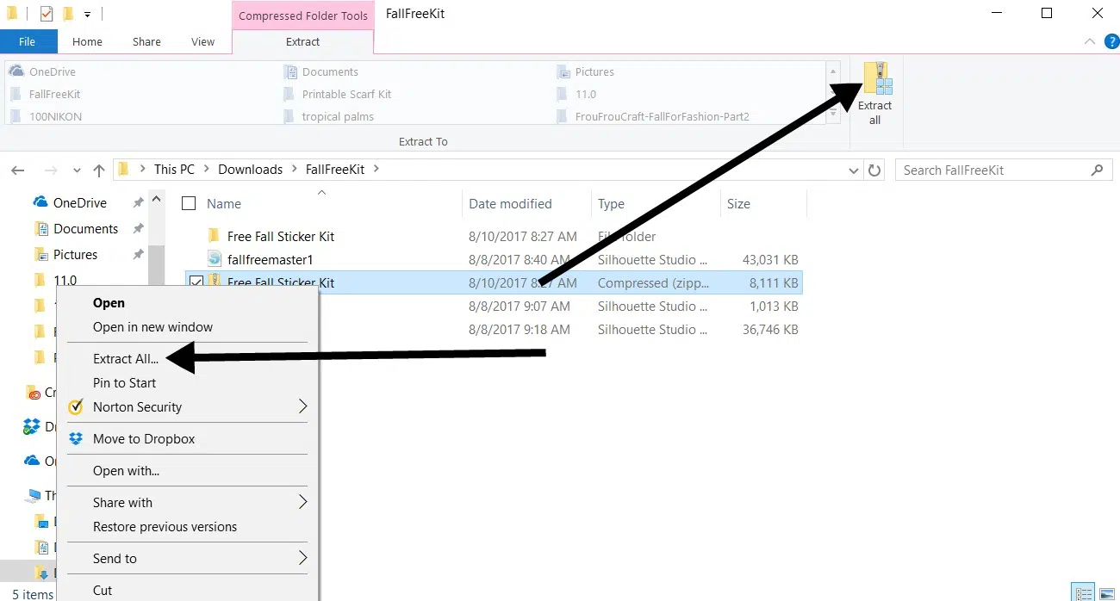
Task: Uncheck the selected Free Fall Sticker Kit zip
Action: pos(196,282)
